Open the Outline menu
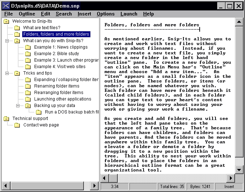This screenshot has width=245, height=192. [27, 14]
